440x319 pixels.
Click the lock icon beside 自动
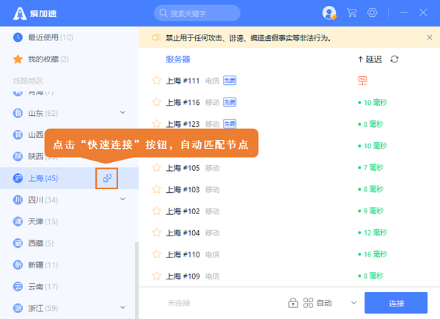tap(293, 303)
